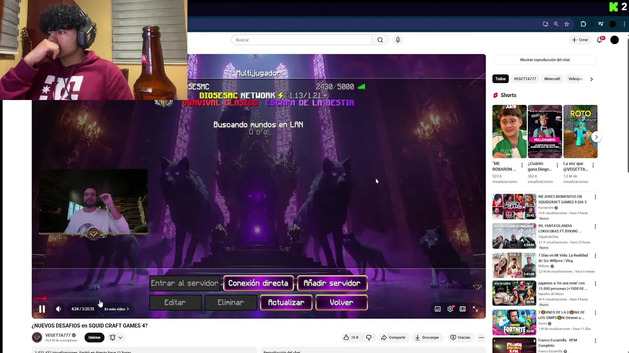Screen dimensions: 629x353
Task: Open the MILLONARIO short thumbnail
Action: (x=544, y=131)
